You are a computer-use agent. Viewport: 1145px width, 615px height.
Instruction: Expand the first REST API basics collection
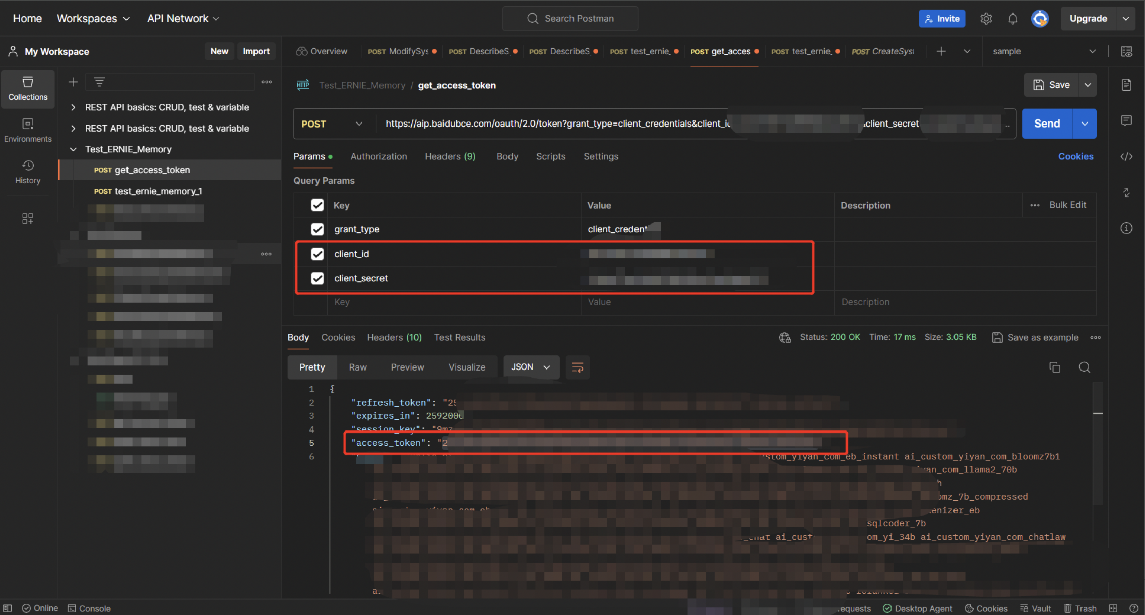coord(73,107)
